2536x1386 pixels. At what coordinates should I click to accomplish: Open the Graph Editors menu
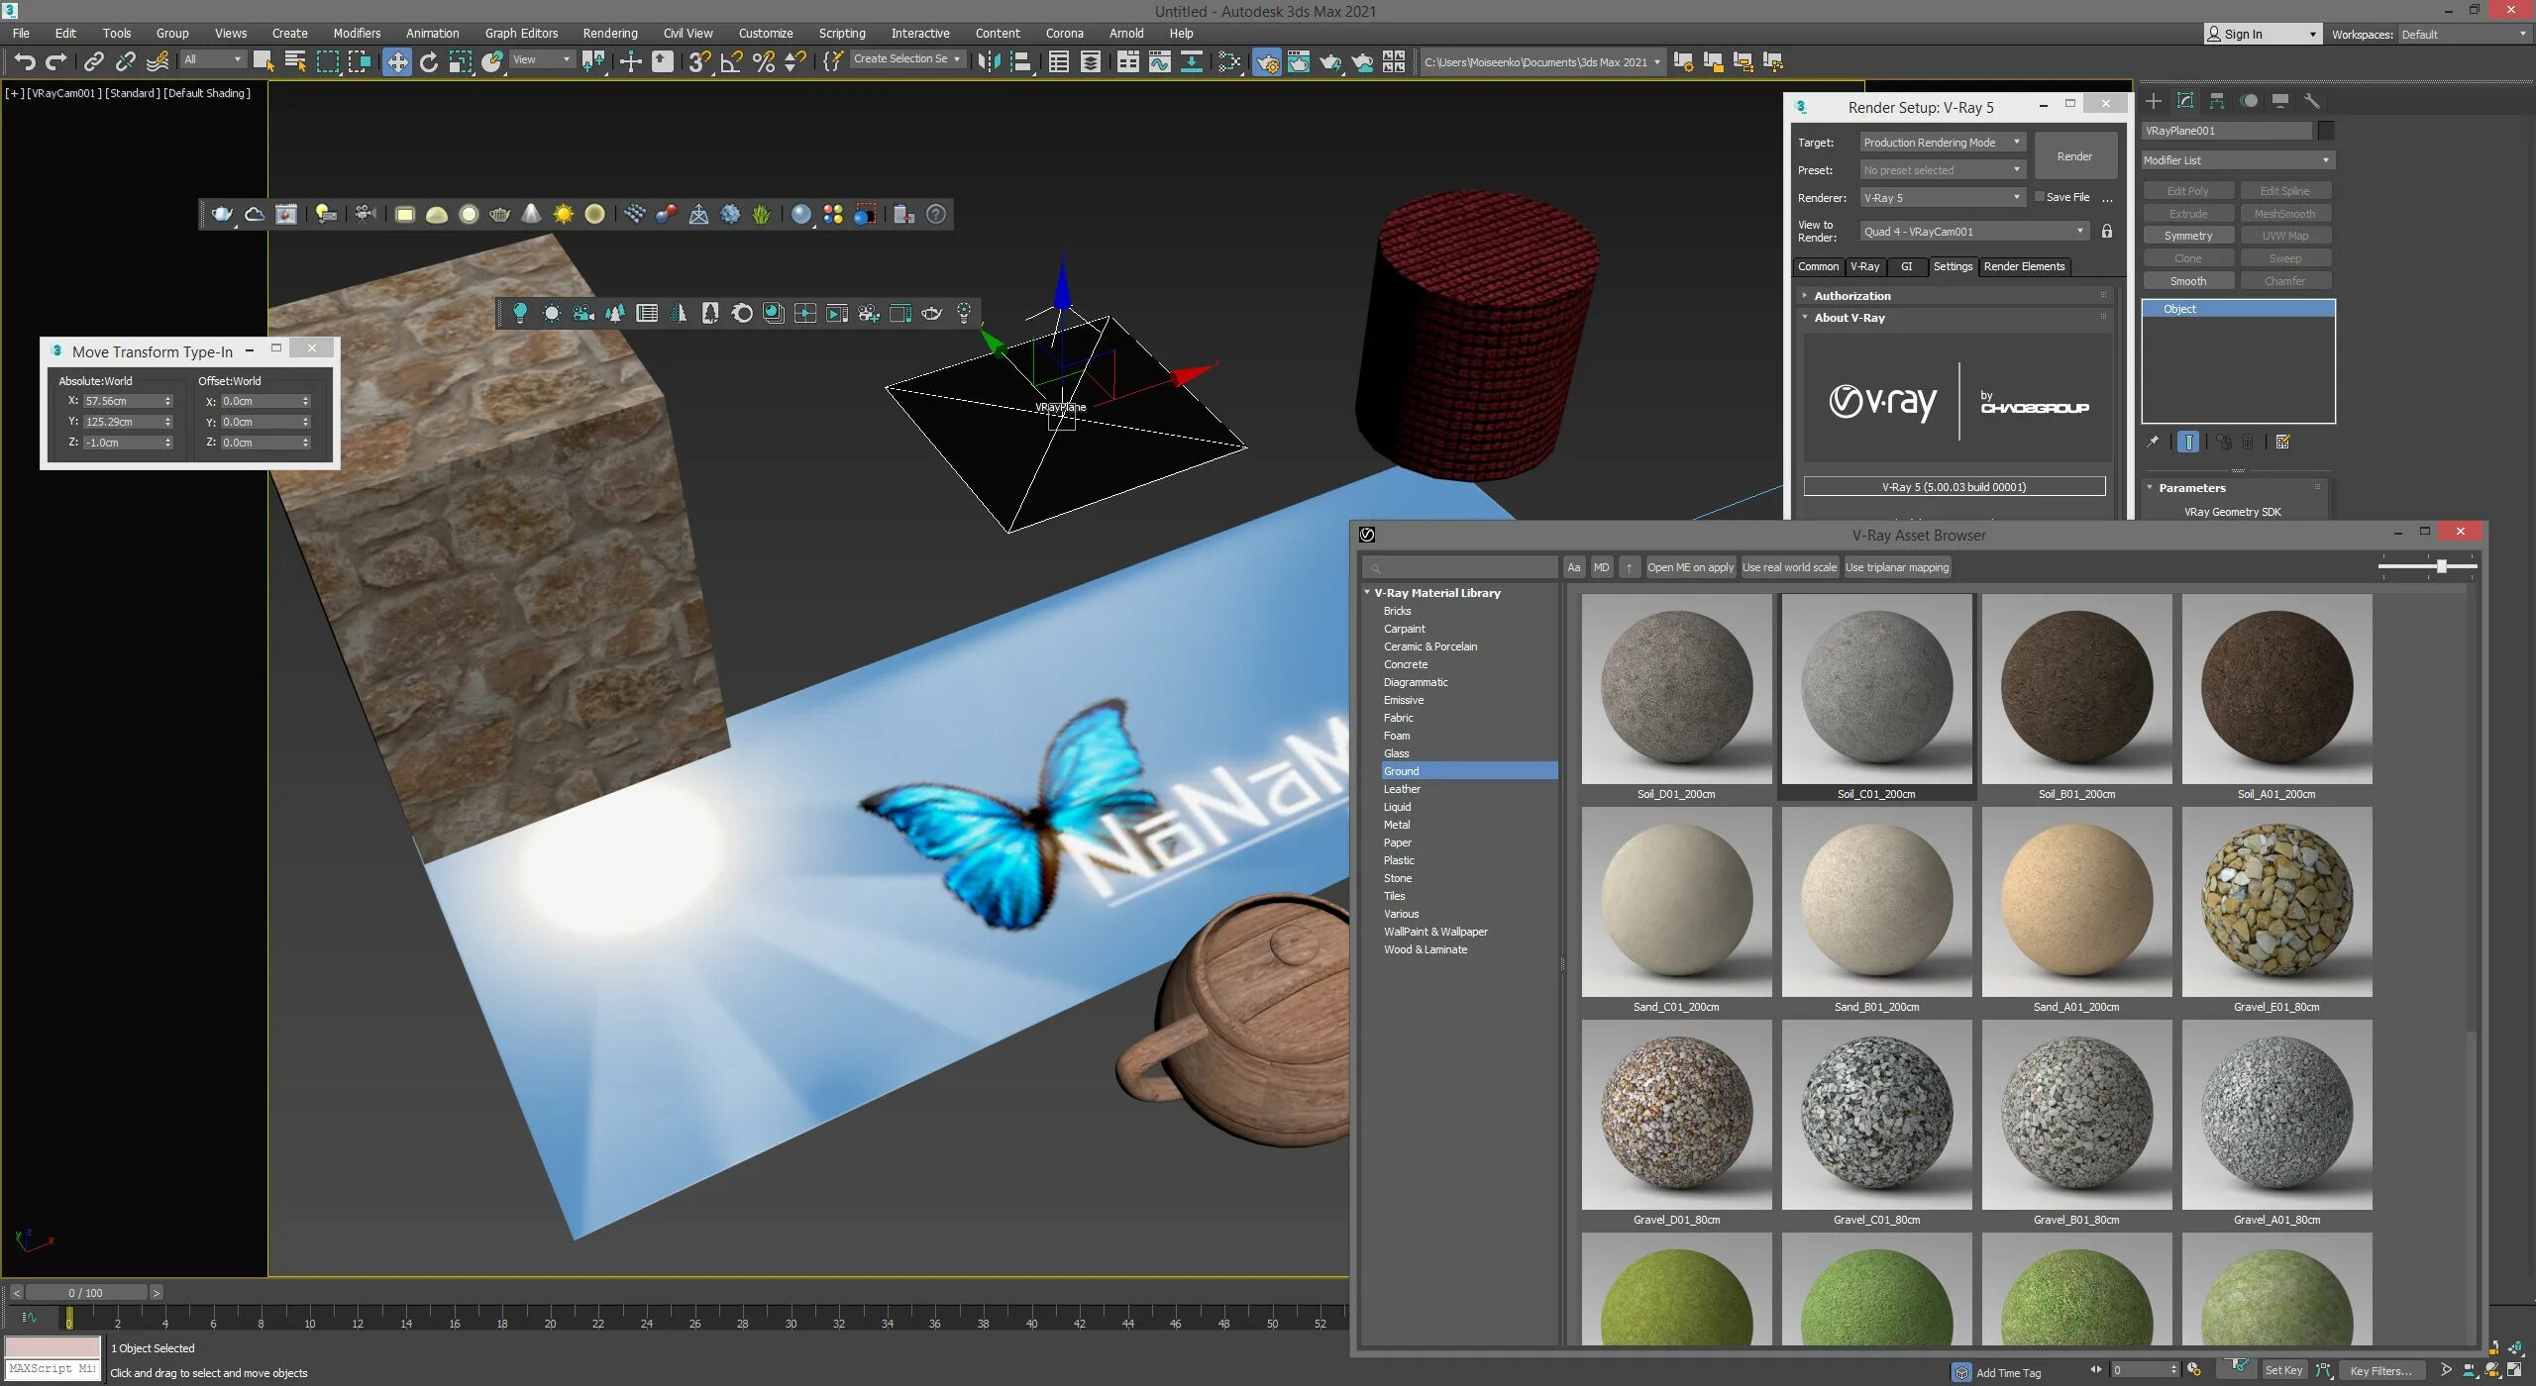click(521, 33)
